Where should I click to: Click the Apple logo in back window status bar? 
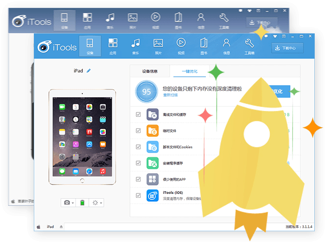13,201
